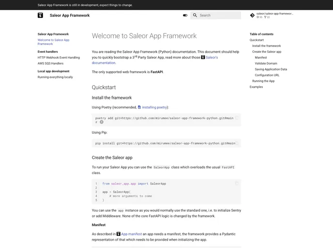Click the Saleor icon before Saleor's documentation
Viewport: 333px width, 248px height.
point(203,57)
